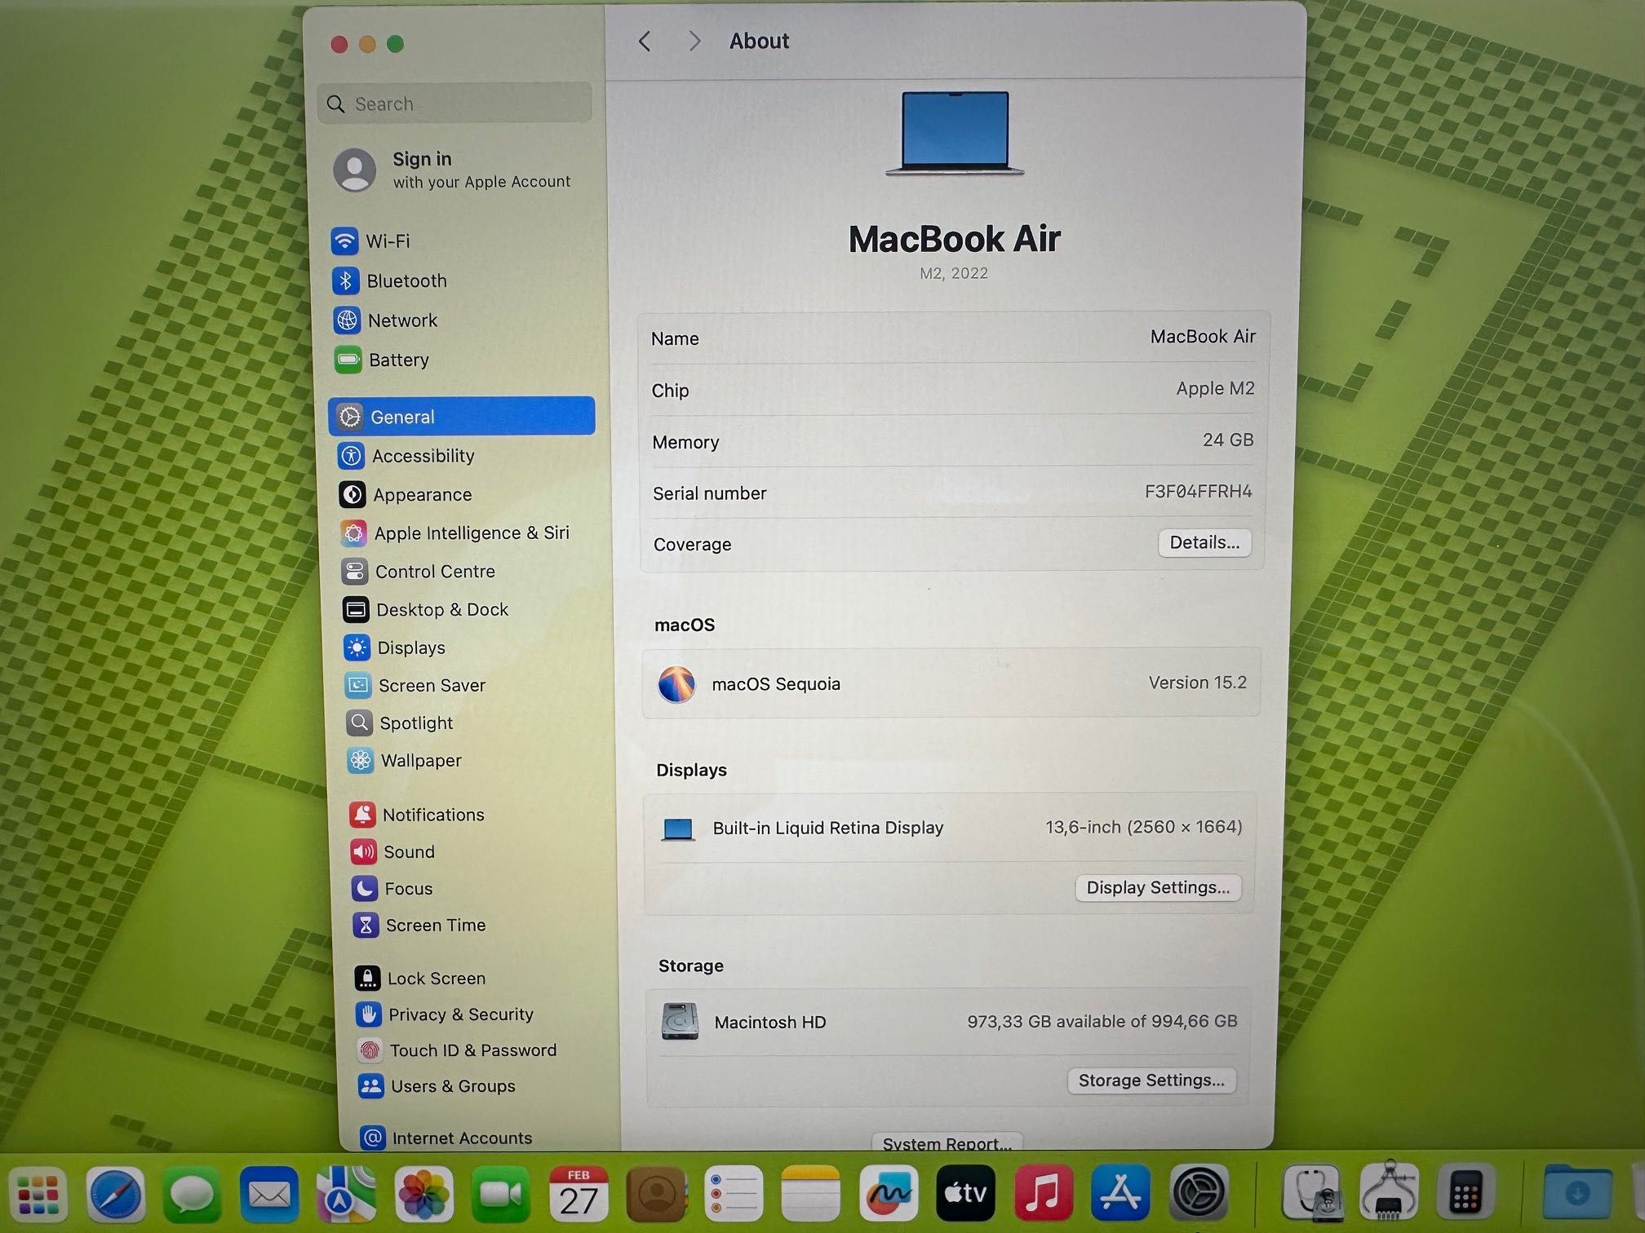
Task: Launch Apple TV from the Dock
Action: point(965,1193)
